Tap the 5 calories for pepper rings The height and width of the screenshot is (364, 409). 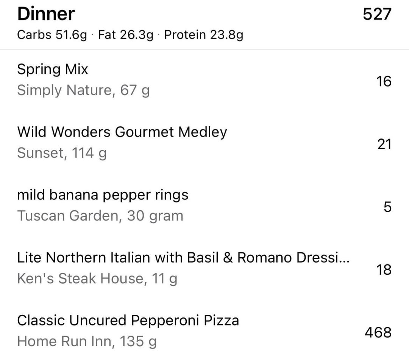(x=388, y=207)
